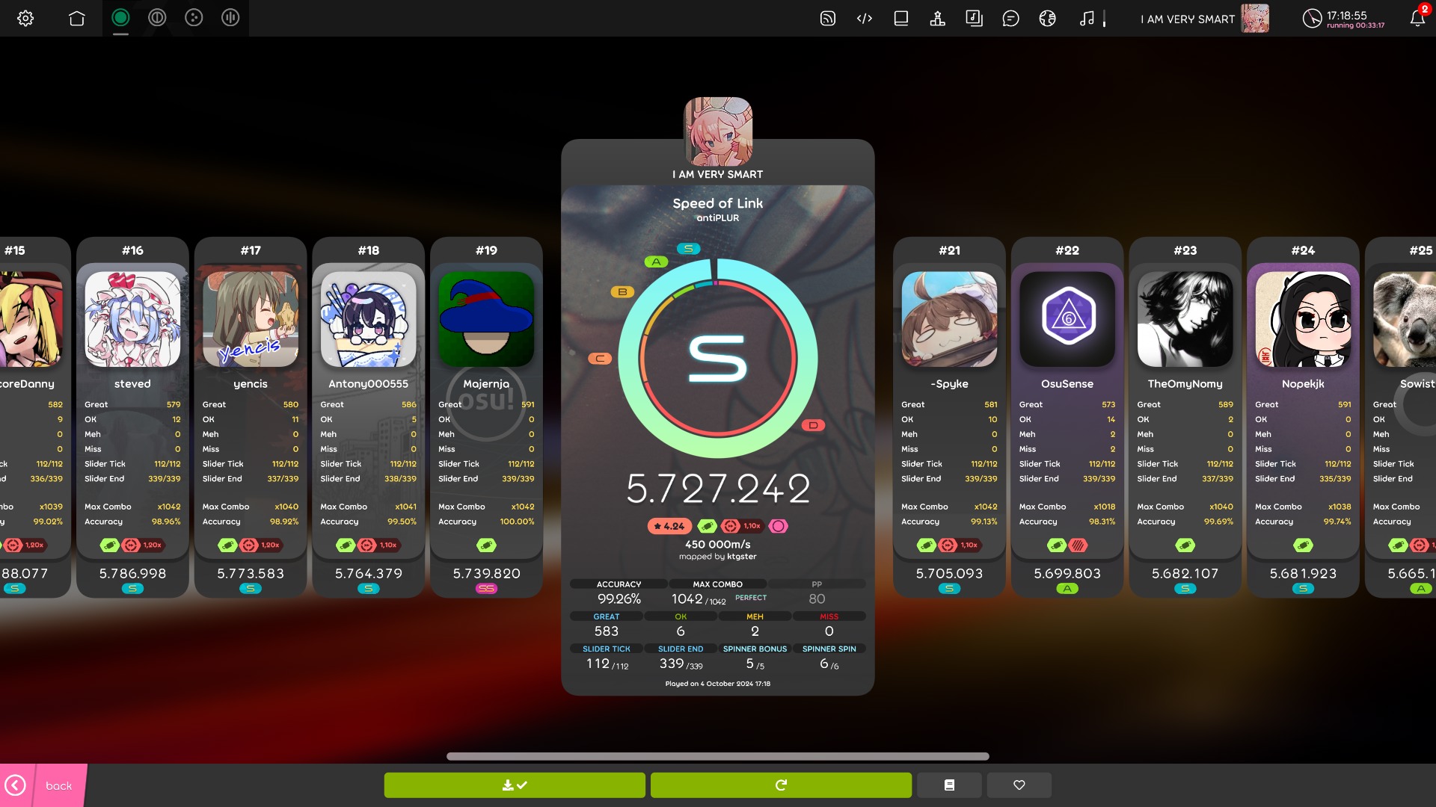
Task: Go to the home menu icon
Action: [x=76, y=18]
